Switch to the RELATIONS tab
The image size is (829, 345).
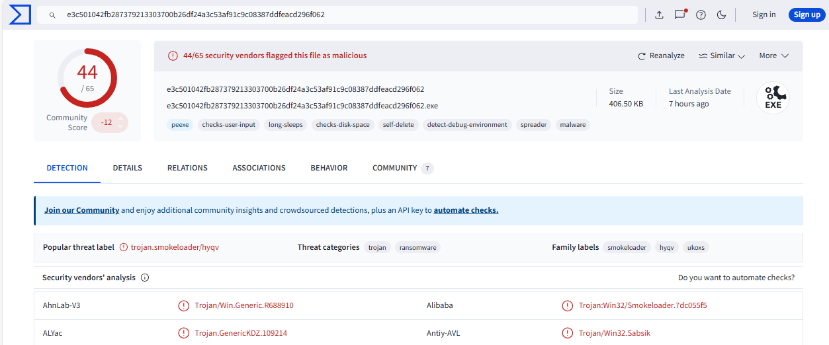tap(187, 168)
